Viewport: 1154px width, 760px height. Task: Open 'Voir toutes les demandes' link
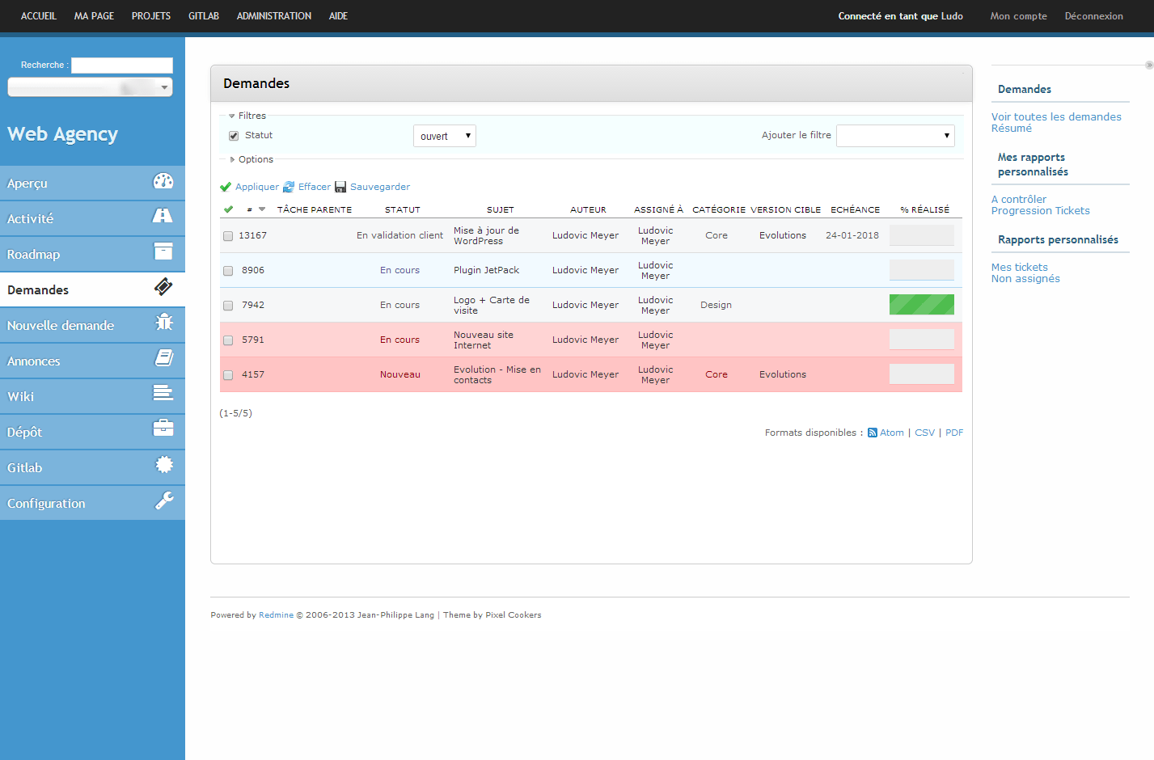1056,117
